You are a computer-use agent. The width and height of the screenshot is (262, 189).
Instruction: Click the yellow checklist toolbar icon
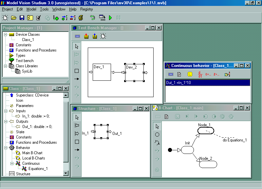30,18
